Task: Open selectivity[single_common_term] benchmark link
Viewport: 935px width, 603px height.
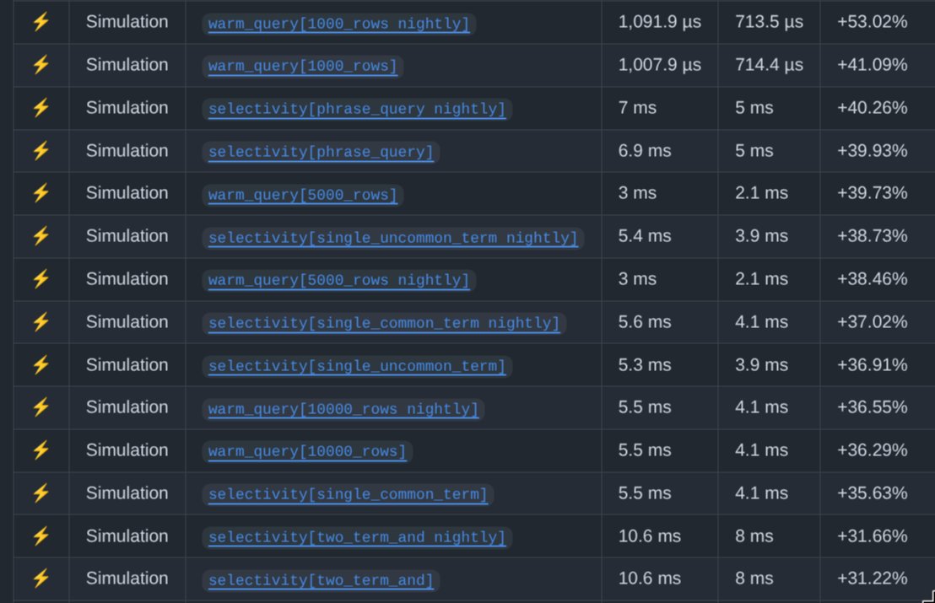Action: 348,494
